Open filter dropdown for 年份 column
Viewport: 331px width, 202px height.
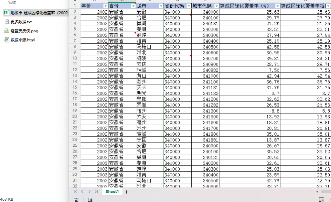[x=105, y=6]
